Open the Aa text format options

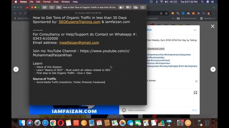[59, 7]
